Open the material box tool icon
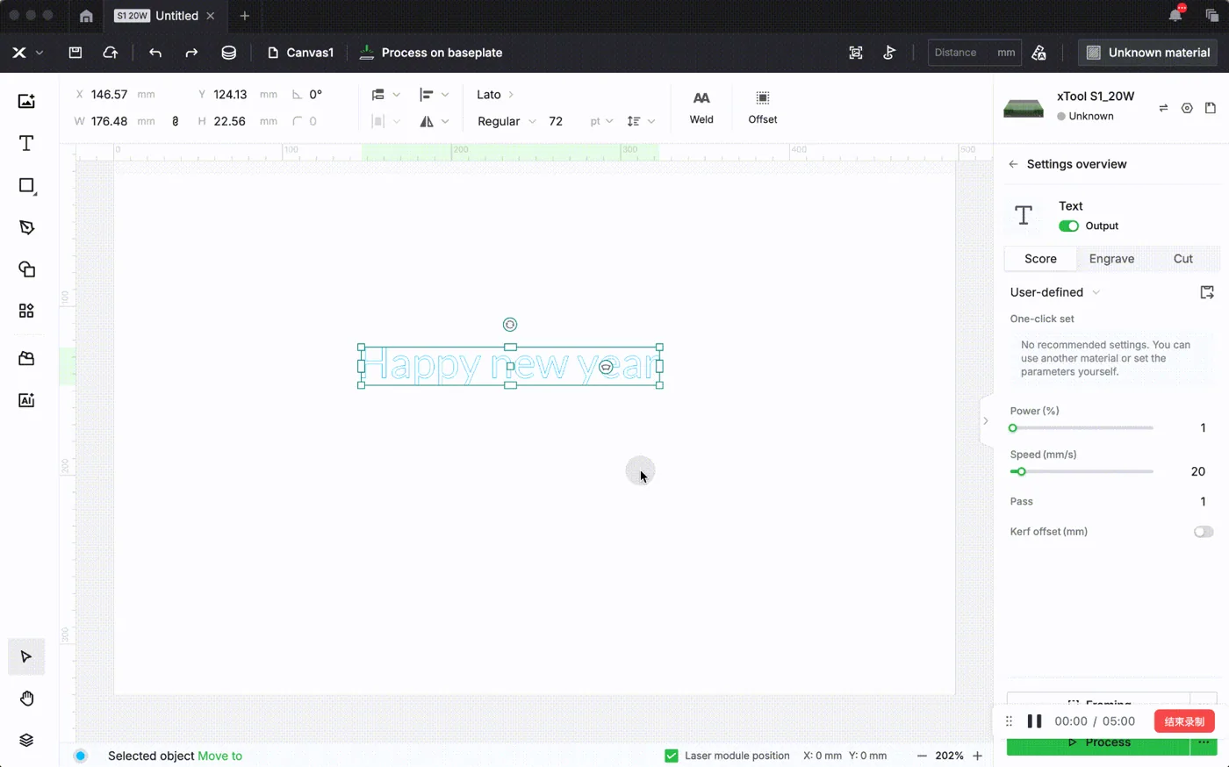The image size is (1229, 767). (x=26, y=358)
